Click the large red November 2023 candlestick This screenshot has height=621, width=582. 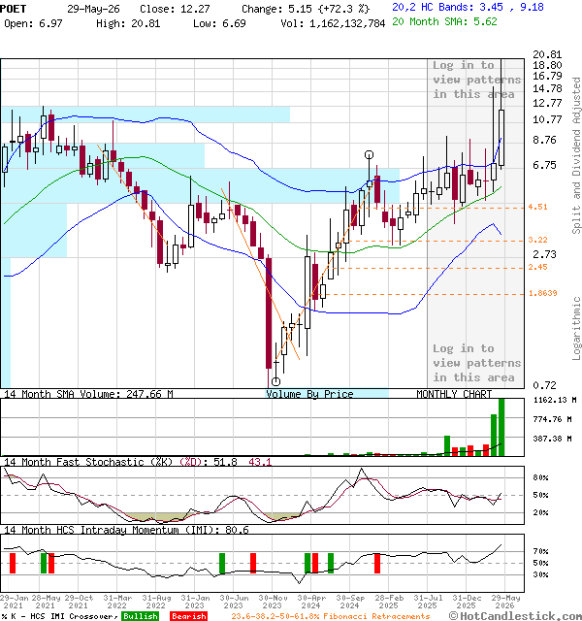click(269, 313)
